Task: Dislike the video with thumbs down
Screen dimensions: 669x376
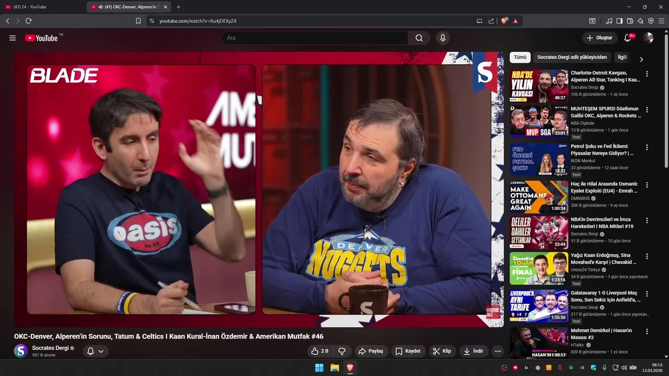Action: pos(342,351)
